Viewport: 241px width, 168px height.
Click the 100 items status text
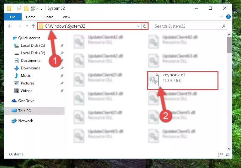coord(16,154)
